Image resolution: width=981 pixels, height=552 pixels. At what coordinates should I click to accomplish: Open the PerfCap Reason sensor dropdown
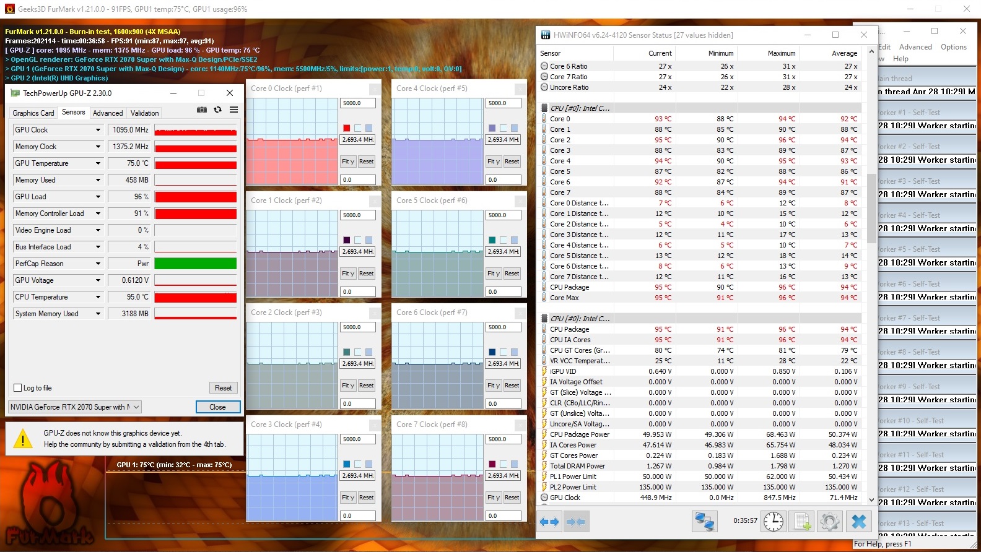[x=98, y=264]
